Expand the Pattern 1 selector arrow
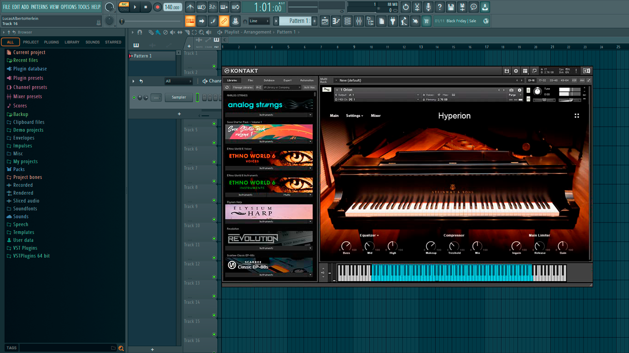Viewport: 629px width, 353px height. pyautogui.click(x=276, y=21)
